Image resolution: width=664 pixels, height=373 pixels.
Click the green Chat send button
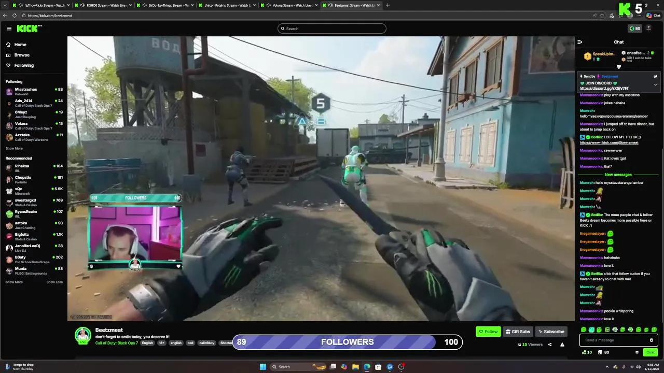[x=651, y=352]
